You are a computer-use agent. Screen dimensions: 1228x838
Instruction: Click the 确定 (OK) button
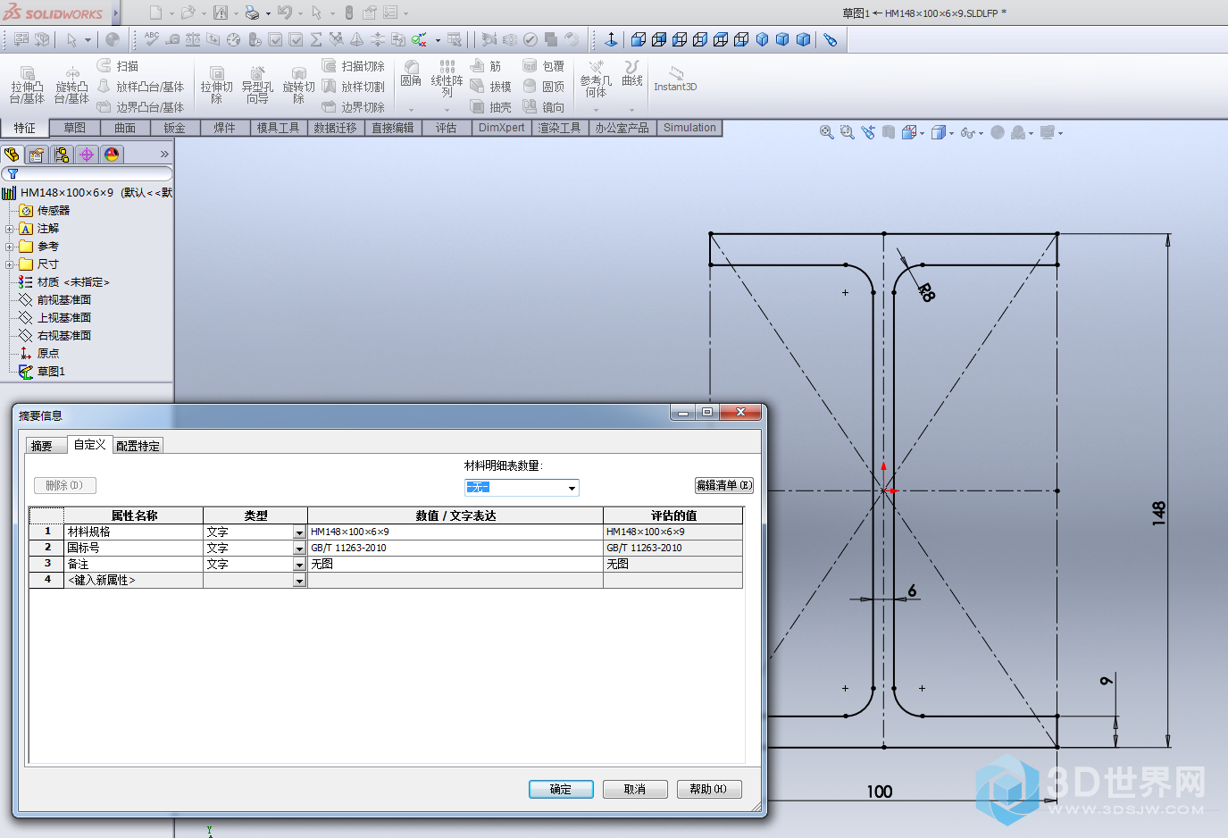click(561, 789)
